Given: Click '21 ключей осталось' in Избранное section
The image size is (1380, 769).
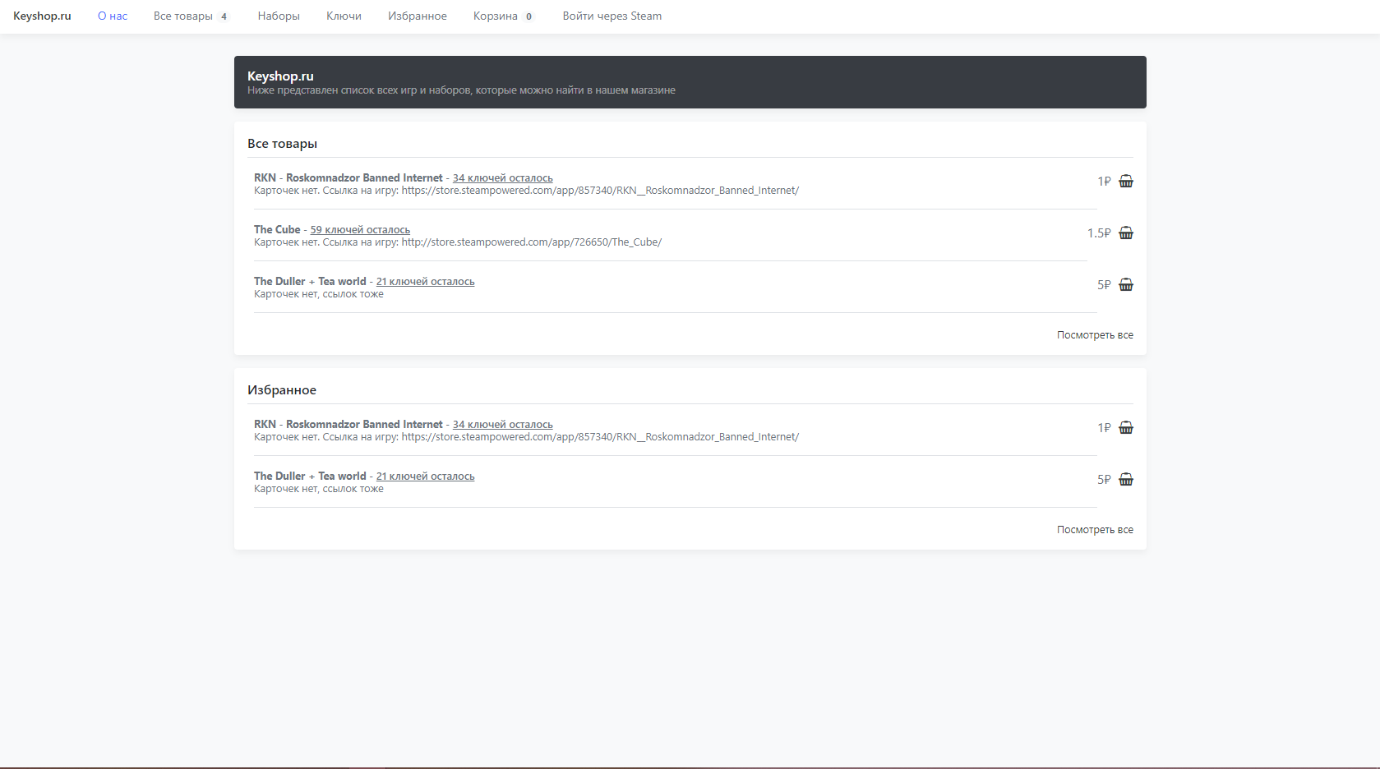Looking at the screenshot, I should (x=425, y=477).
